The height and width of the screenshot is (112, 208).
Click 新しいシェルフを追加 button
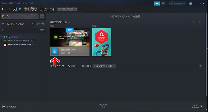click(x=126, y=16)
